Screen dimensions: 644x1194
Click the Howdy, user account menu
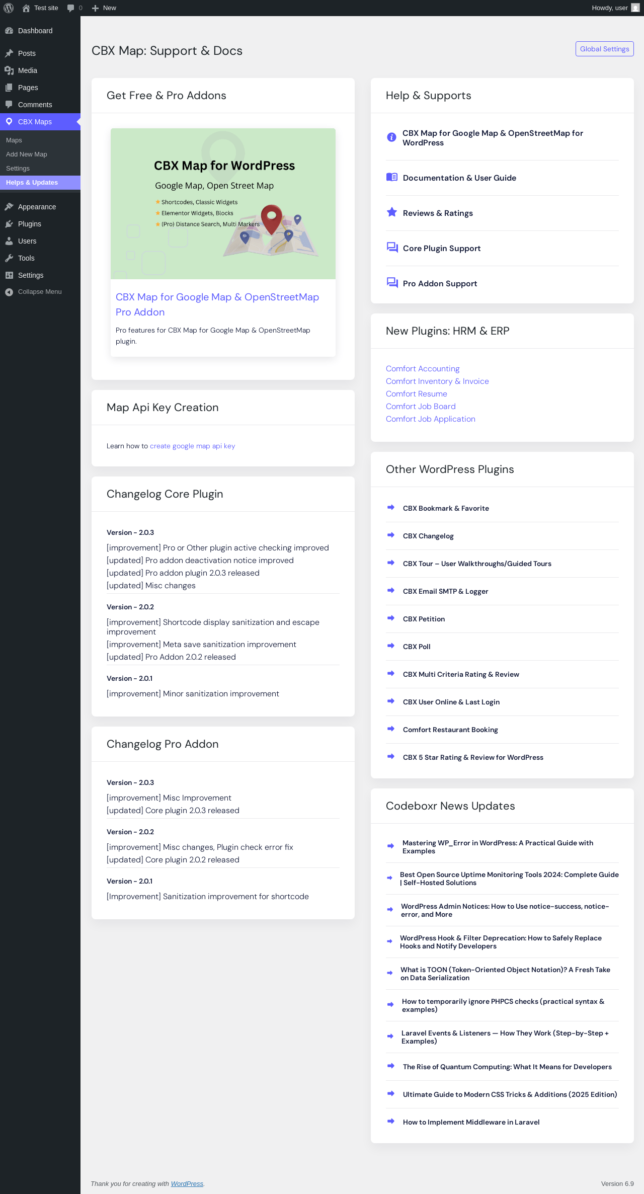615,8
